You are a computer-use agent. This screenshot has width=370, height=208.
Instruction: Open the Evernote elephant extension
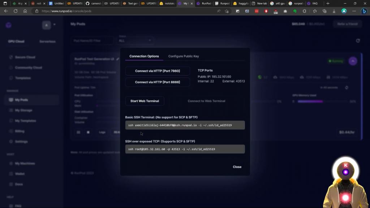point(295,11)
